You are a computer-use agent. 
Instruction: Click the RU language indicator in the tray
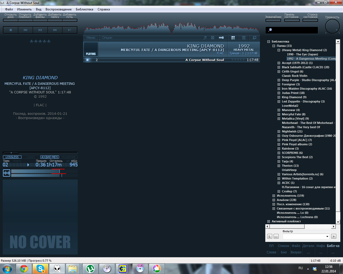click(301, 268)
